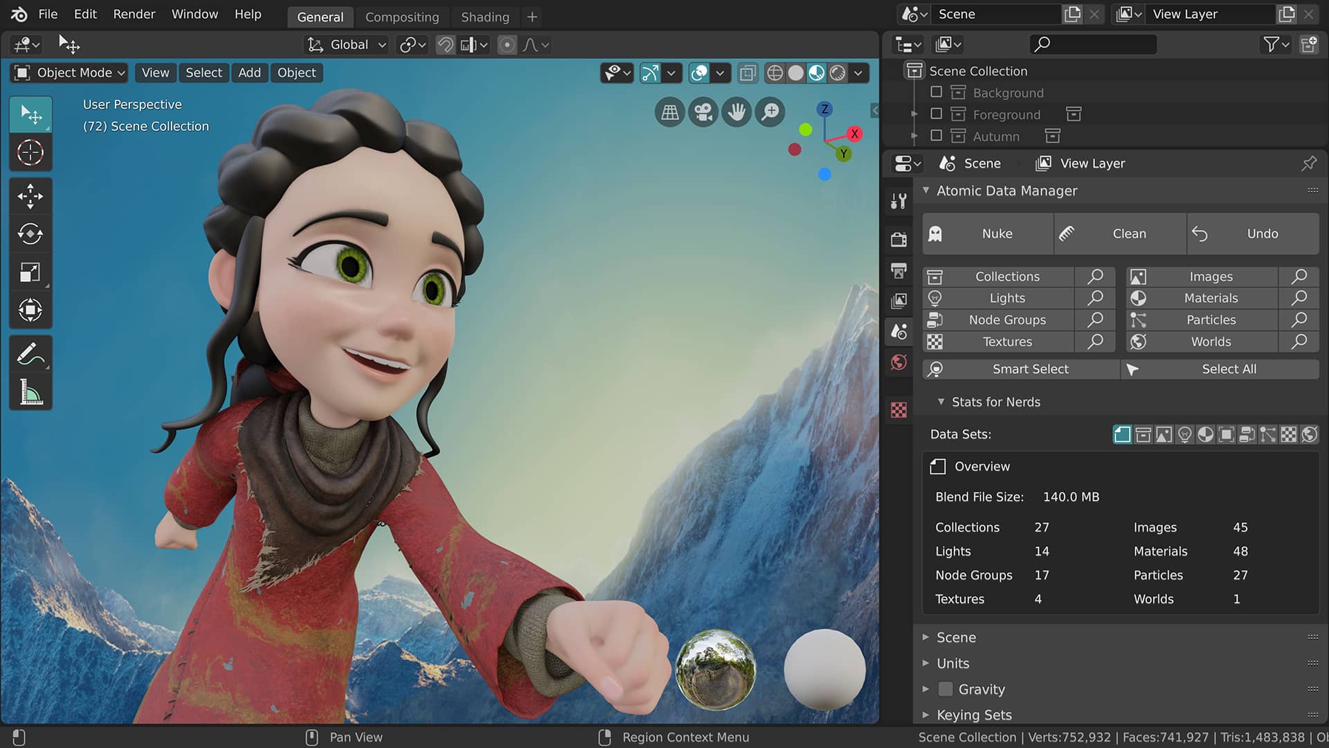Image resolution: width=1329 pixels, height=748 pixels.
Task: Open the World properties tab
Action: [898, 362]
